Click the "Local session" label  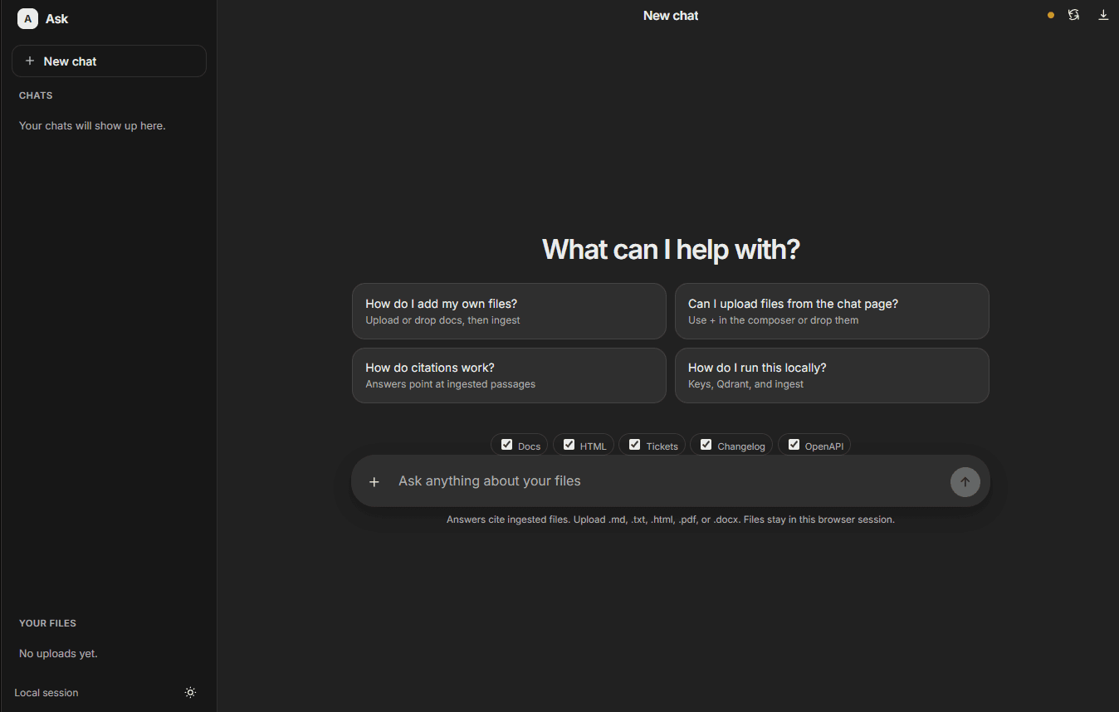pos(46,693)
